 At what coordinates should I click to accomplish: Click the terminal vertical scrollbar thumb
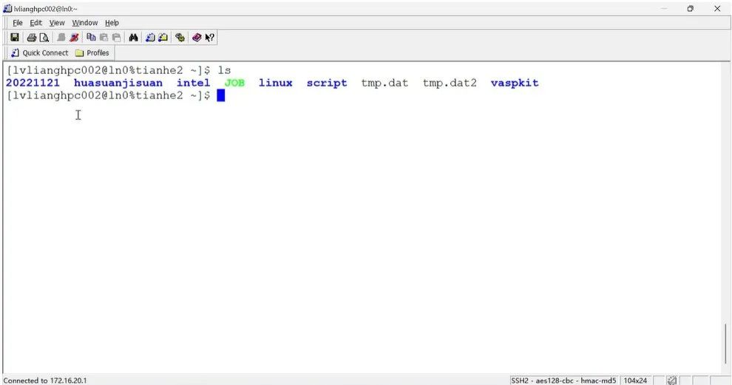(725, 344)
